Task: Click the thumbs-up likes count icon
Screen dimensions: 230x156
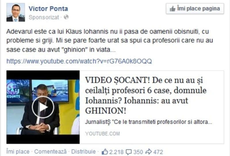Action: pos(105,152)
